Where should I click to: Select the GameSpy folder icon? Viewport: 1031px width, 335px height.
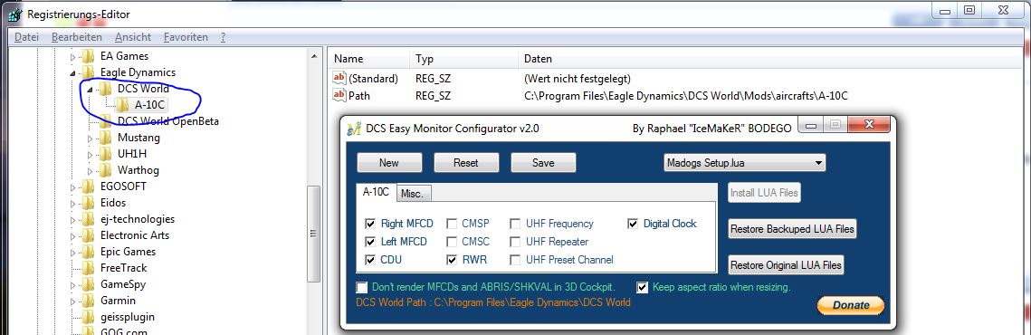pos(88,284)
